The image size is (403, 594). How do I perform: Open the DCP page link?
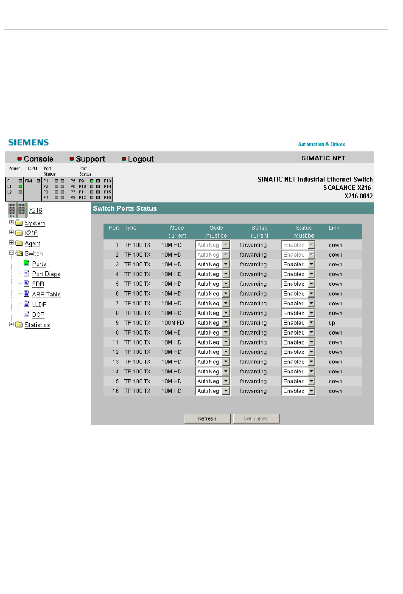[x=38, y=315]
